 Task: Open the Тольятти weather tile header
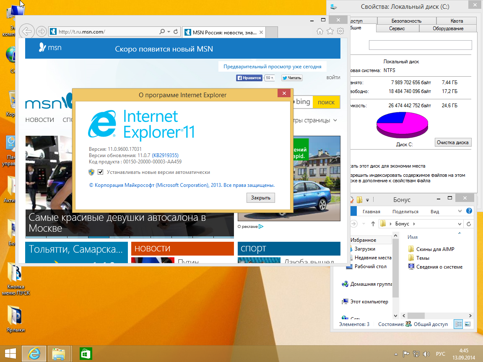pos(76,249)
